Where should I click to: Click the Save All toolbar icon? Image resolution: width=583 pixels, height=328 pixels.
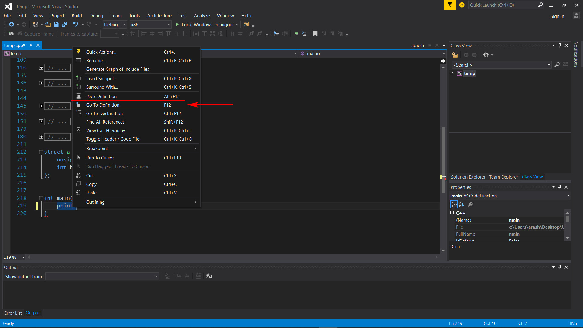tap(64, 25)
